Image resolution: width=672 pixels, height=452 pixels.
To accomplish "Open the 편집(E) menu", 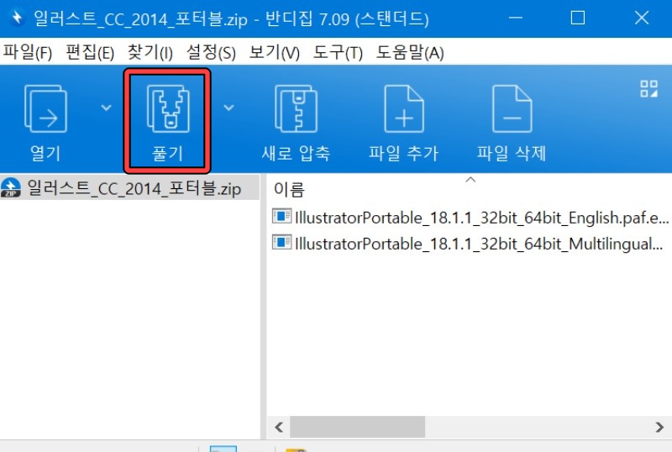I will pos(90,52).
